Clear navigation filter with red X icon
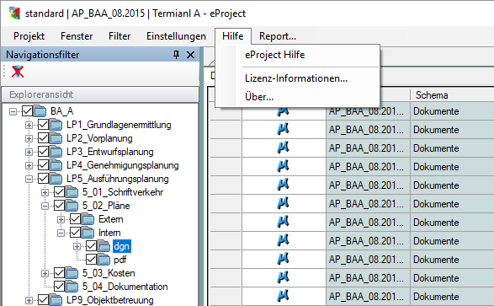 [x=18, y=72]
